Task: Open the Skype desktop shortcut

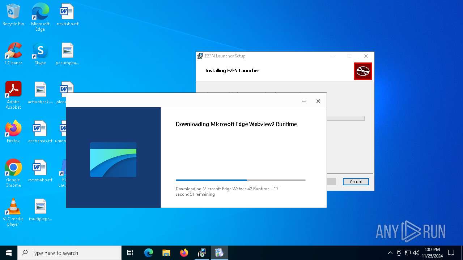Action: click(40, 54)
